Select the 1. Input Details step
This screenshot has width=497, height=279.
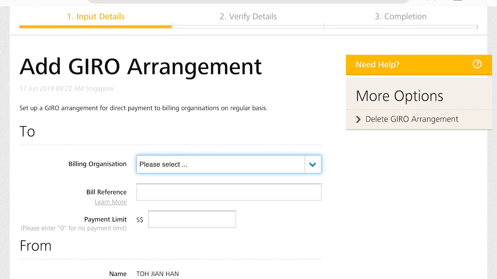tap(96, 16)
